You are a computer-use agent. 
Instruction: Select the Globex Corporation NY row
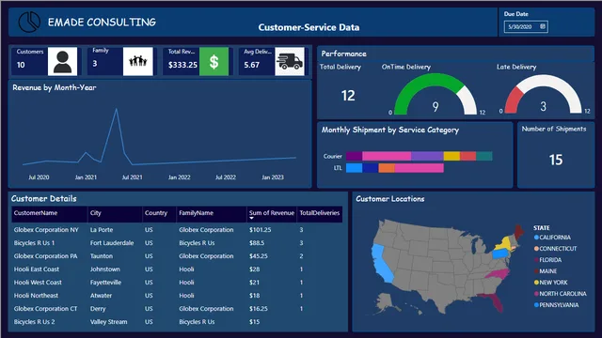(x=177, y=229)
